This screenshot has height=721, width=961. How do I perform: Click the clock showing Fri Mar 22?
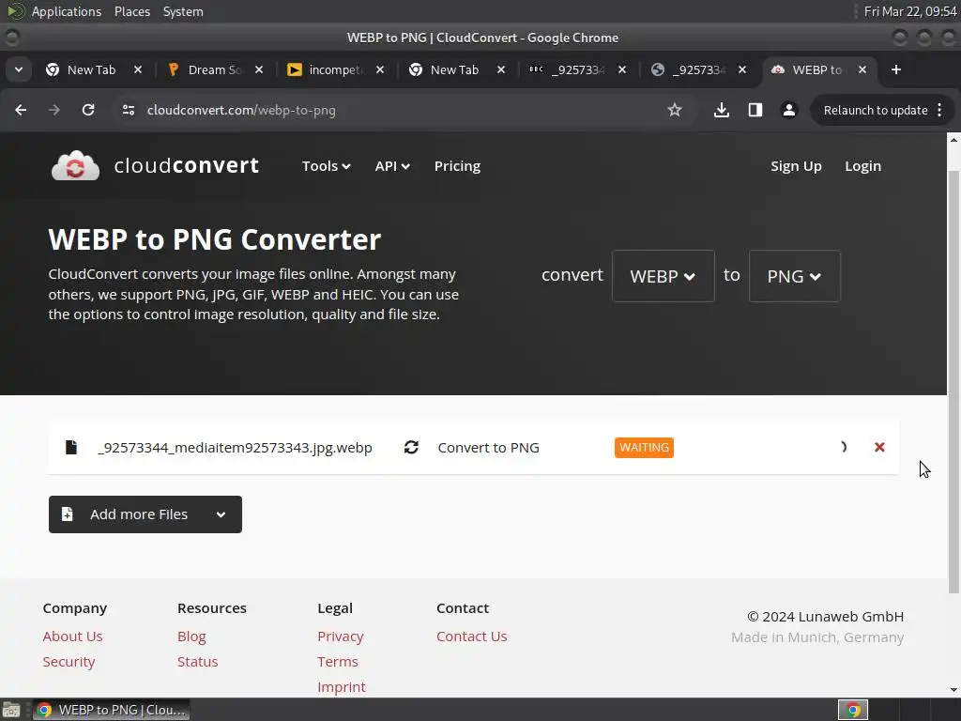click(x=910, y=11)
